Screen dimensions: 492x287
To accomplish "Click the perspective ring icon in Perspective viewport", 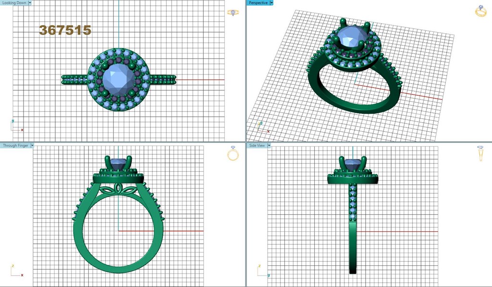I will 480,11.
